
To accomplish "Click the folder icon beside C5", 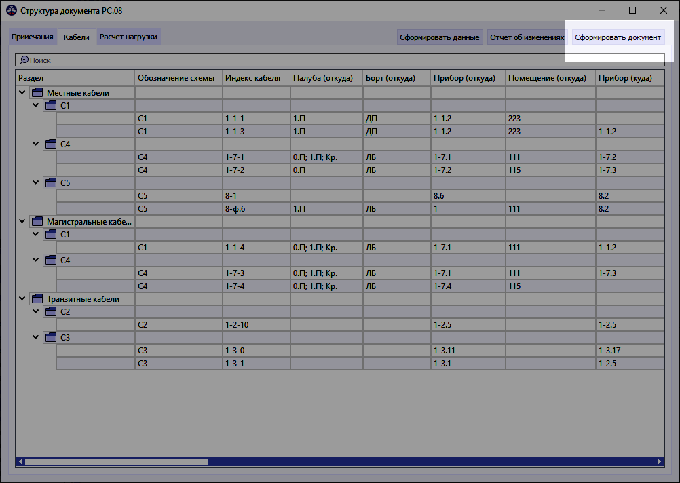I will coord(50,182).
